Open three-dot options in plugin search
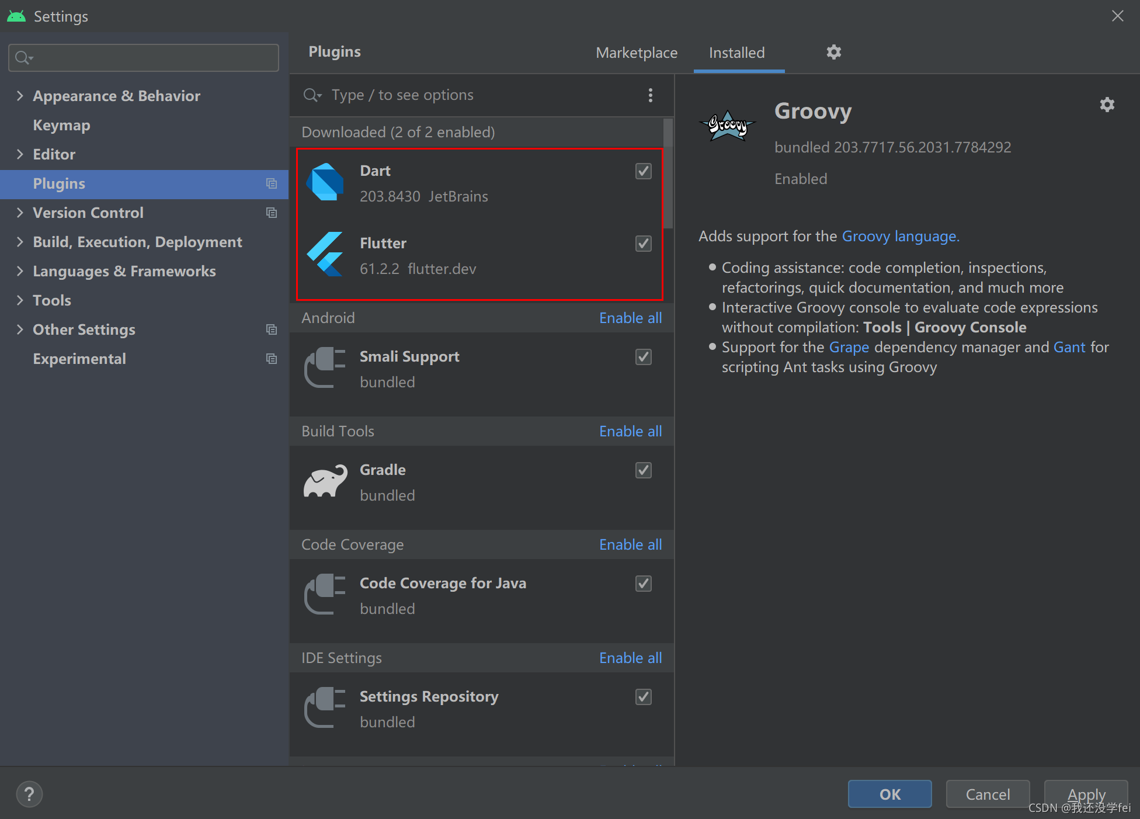 click(650, 95)
